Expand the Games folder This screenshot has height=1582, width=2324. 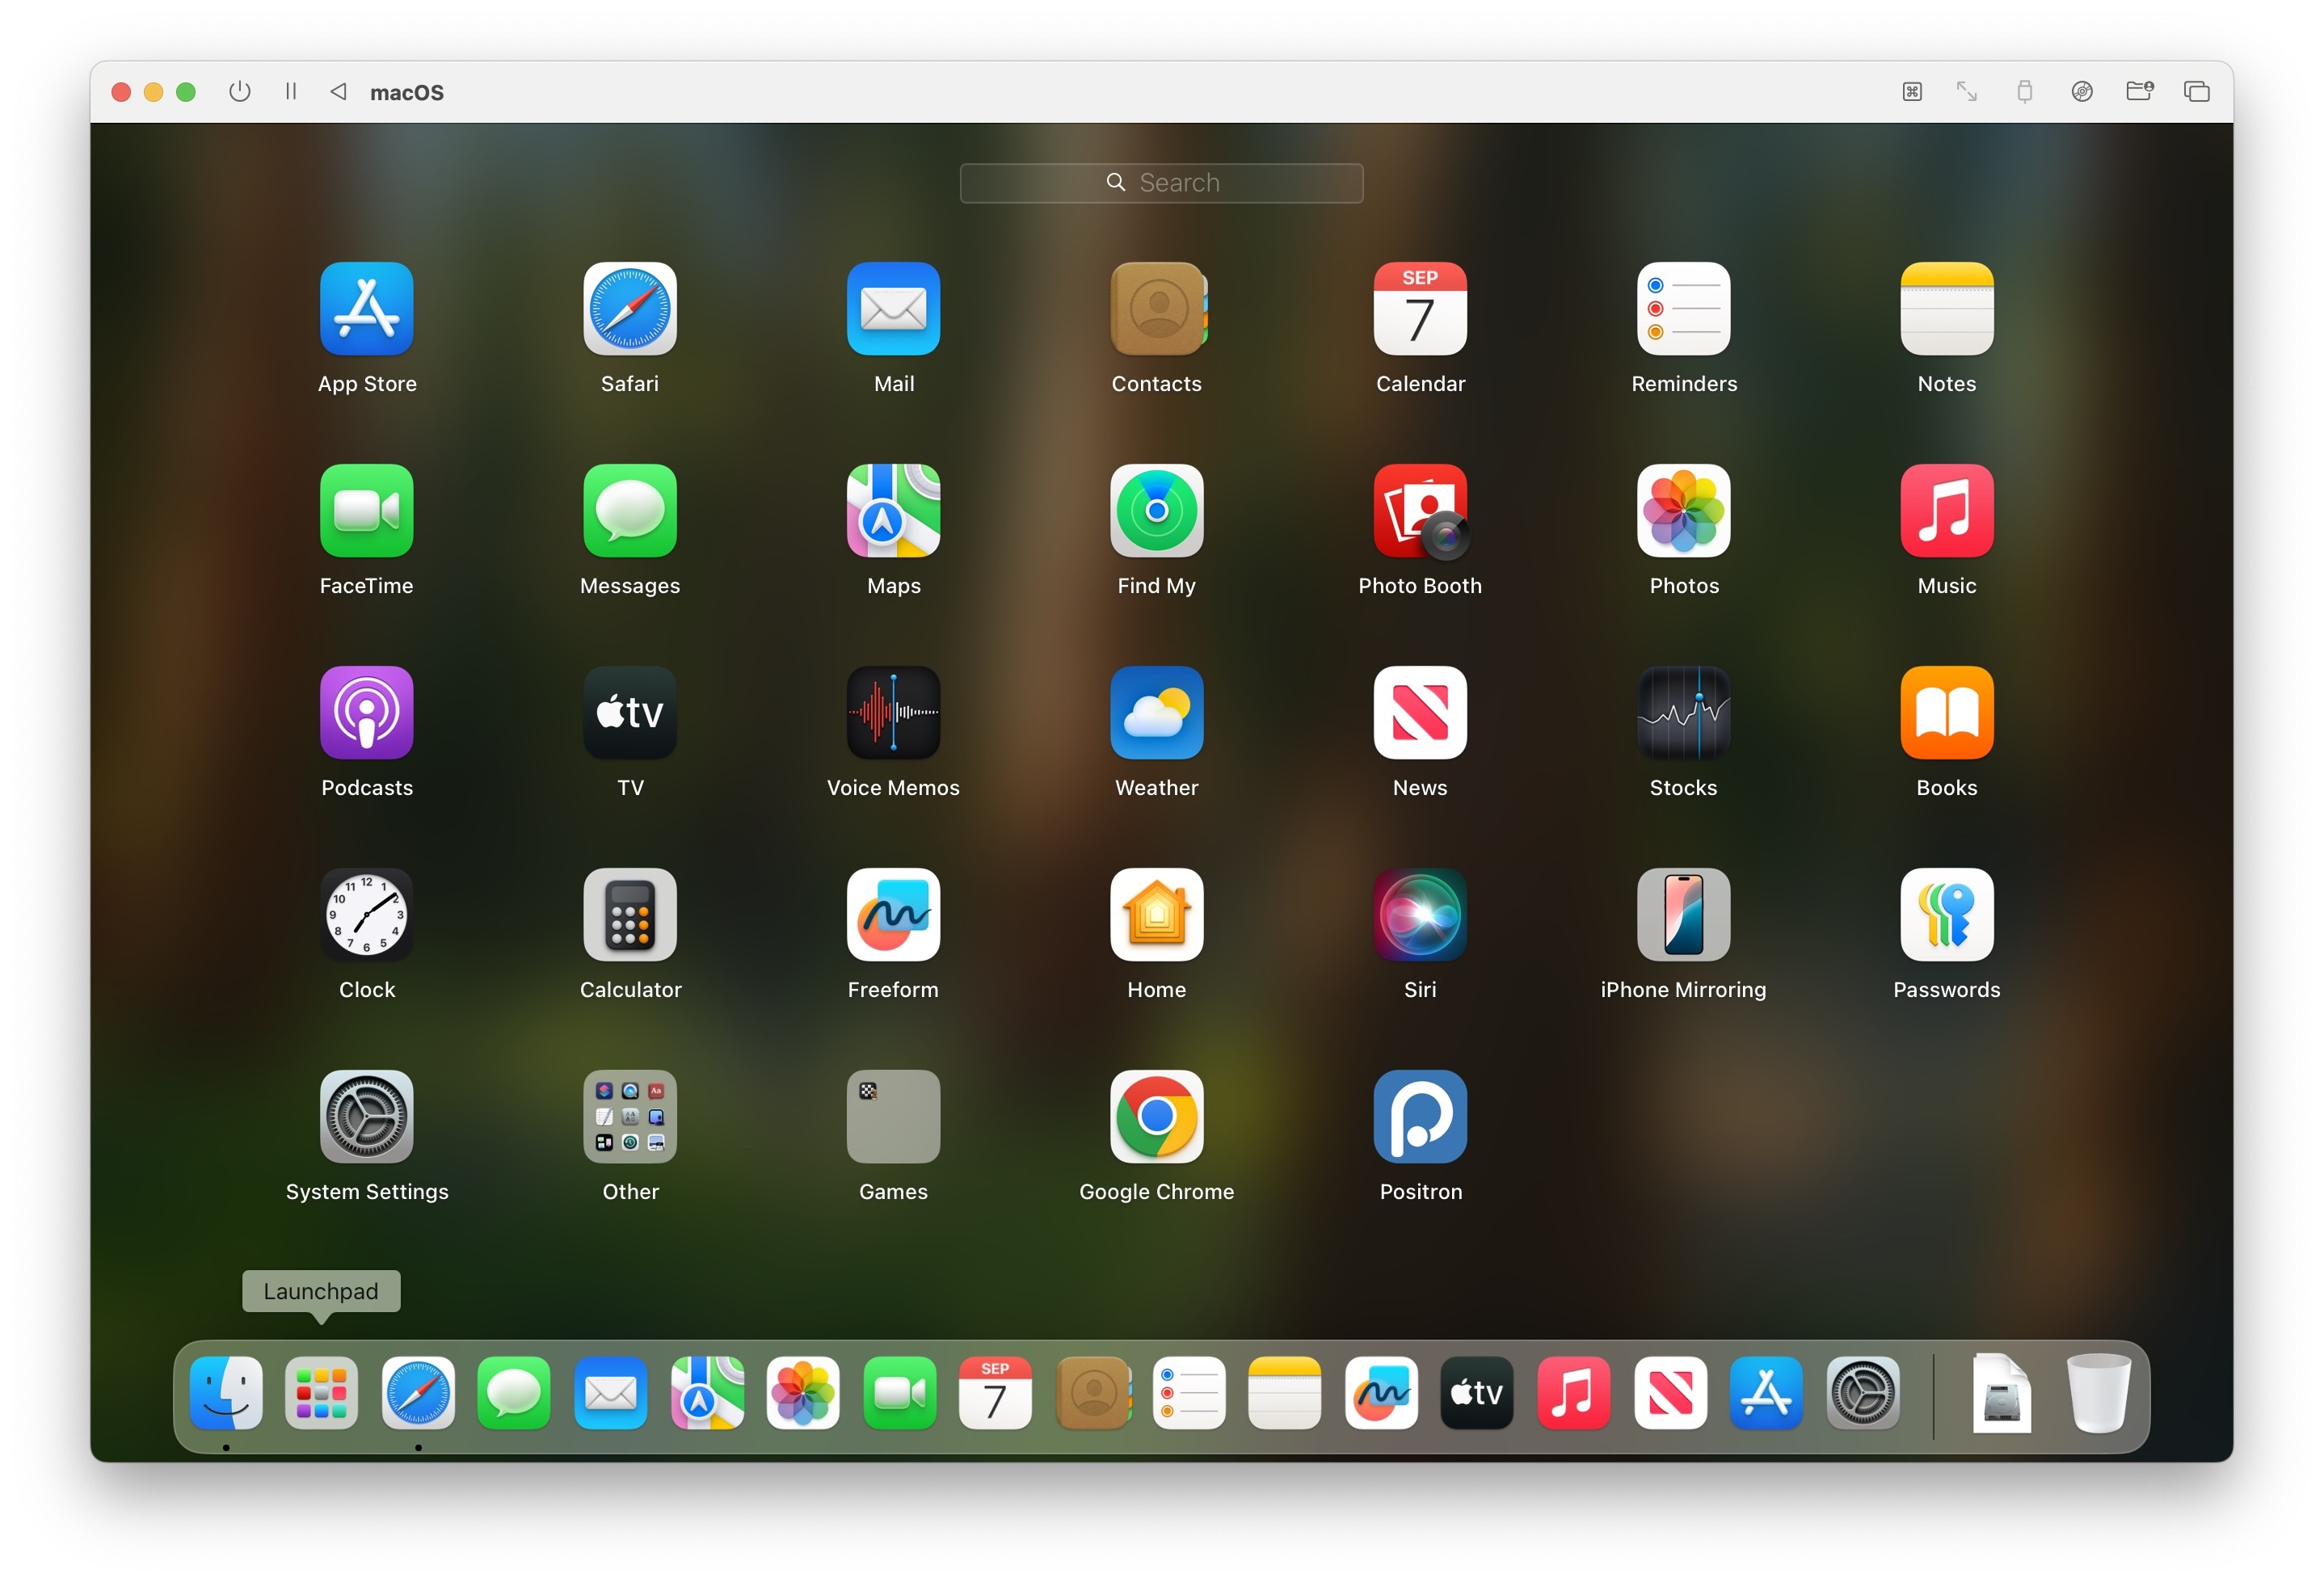click(893, 1117)
